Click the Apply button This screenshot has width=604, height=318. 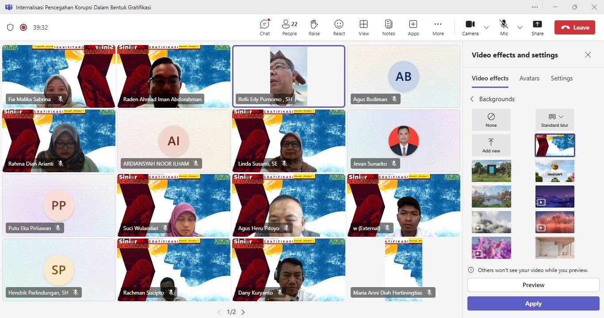click(533, 303)
